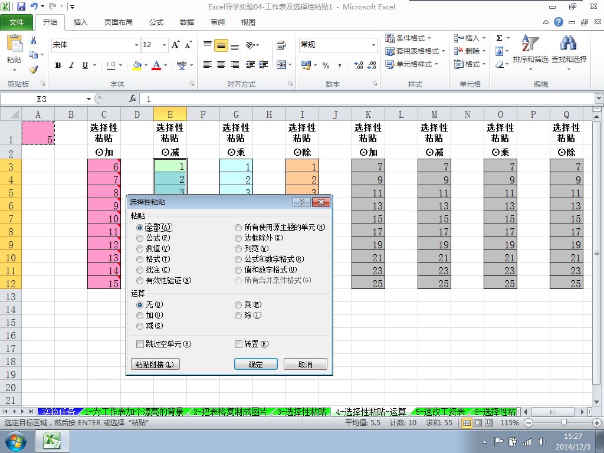The width and height of the screenshot is (604, 453).
Task: Toggle Bold formatting
Action: point(58,65)
